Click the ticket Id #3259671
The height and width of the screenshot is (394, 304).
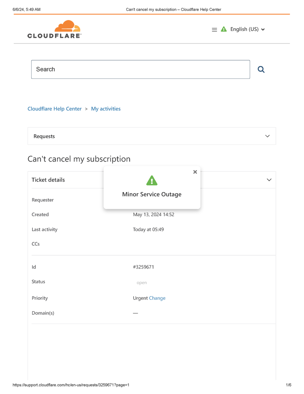(144, 267)
